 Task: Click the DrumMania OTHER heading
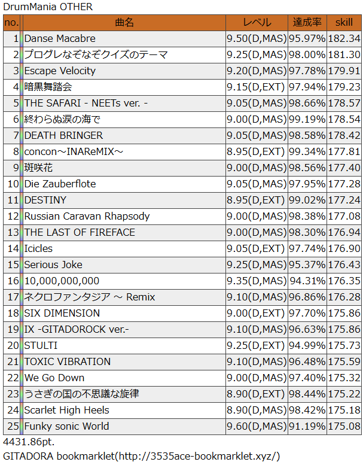click(x=48, y=7)
